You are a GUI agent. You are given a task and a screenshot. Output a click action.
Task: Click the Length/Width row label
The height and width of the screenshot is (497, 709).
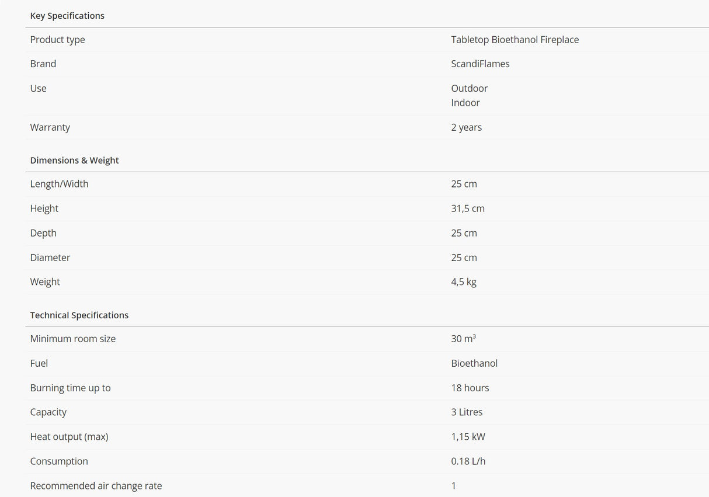[x=59, y=184]
